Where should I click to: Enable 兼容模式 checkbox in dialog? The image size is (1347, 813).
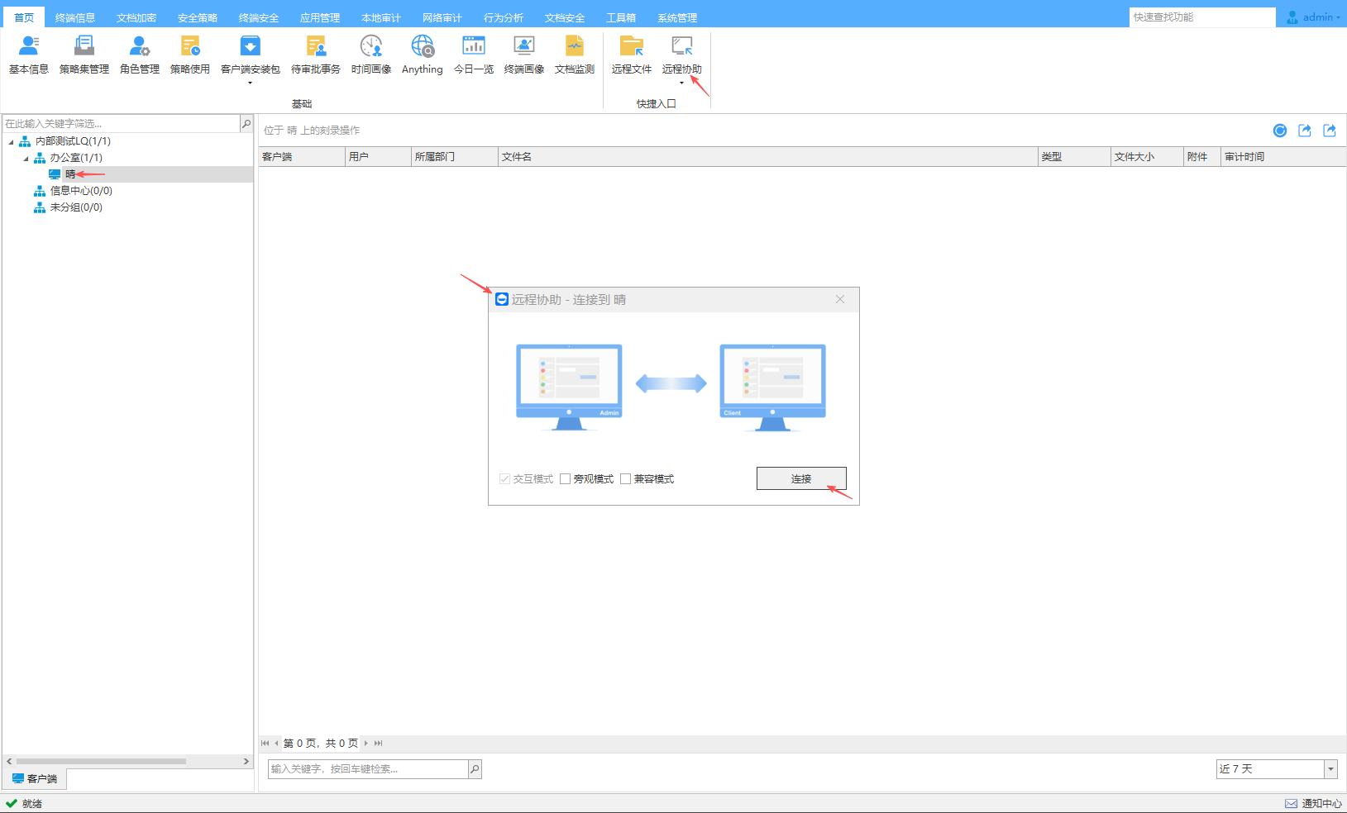coord(626,479)
